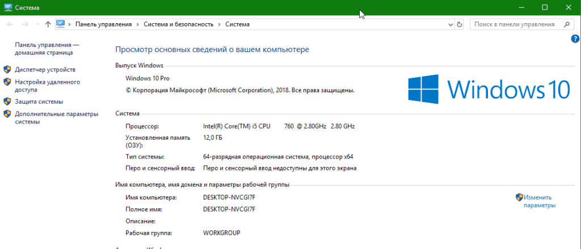Click the computer icon in address bar
Screen dimensions: 581x249
pos(60,24)
